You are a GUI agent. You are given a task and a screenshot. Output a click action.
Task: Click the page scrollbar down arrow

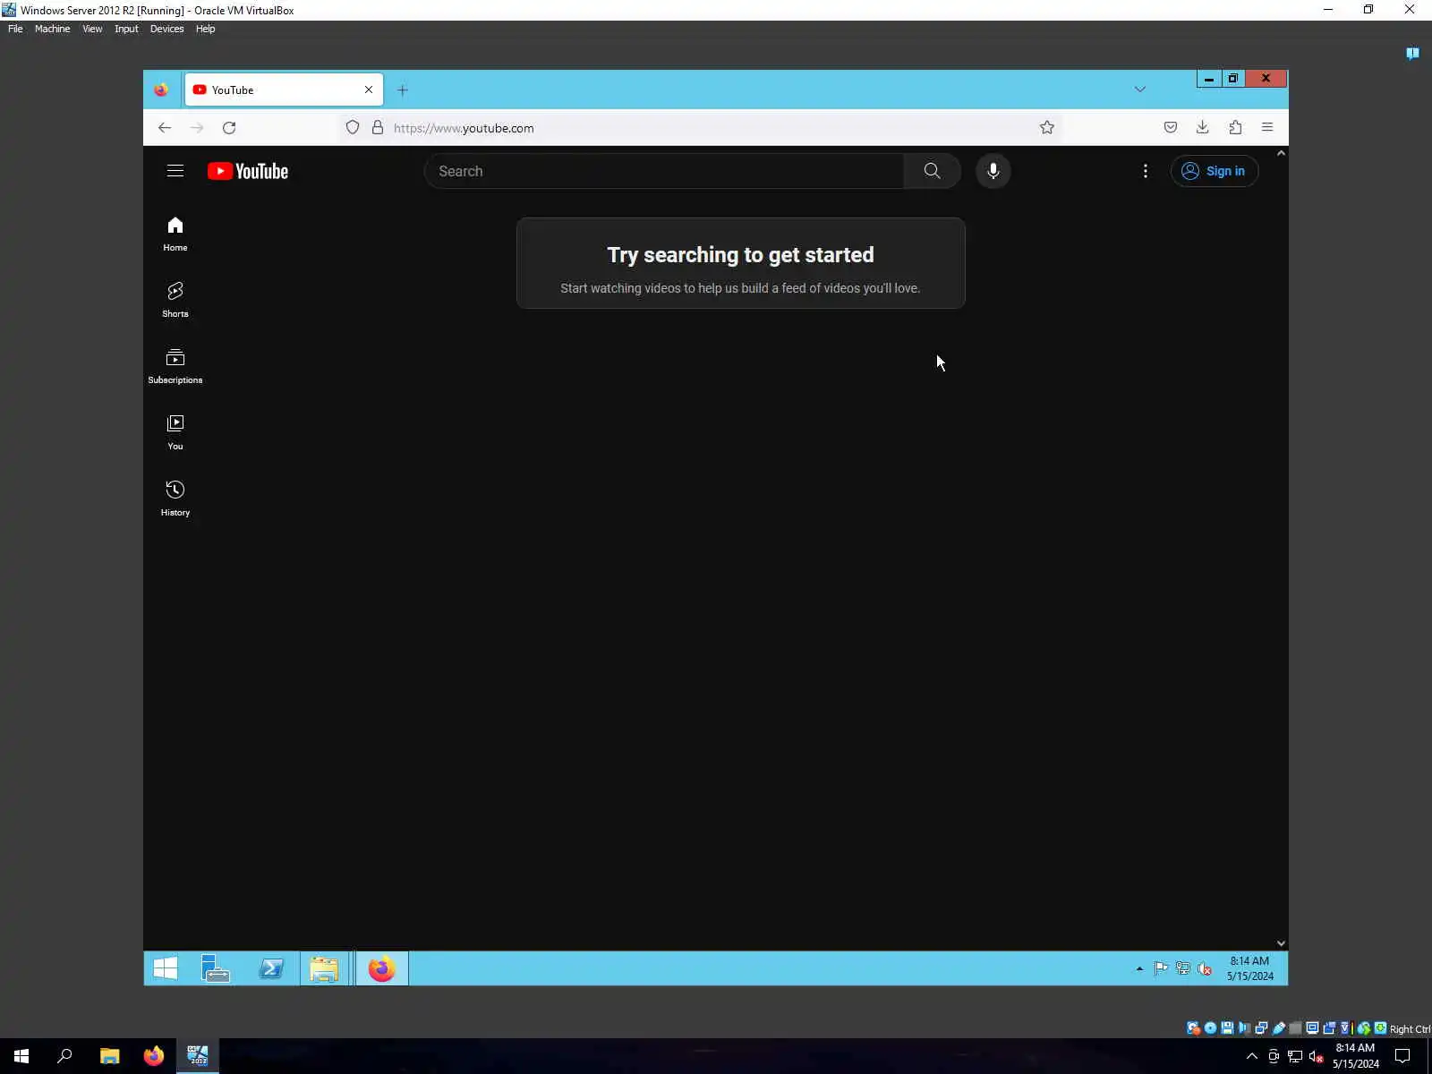pyautogui.click(x=1282, y=943)
